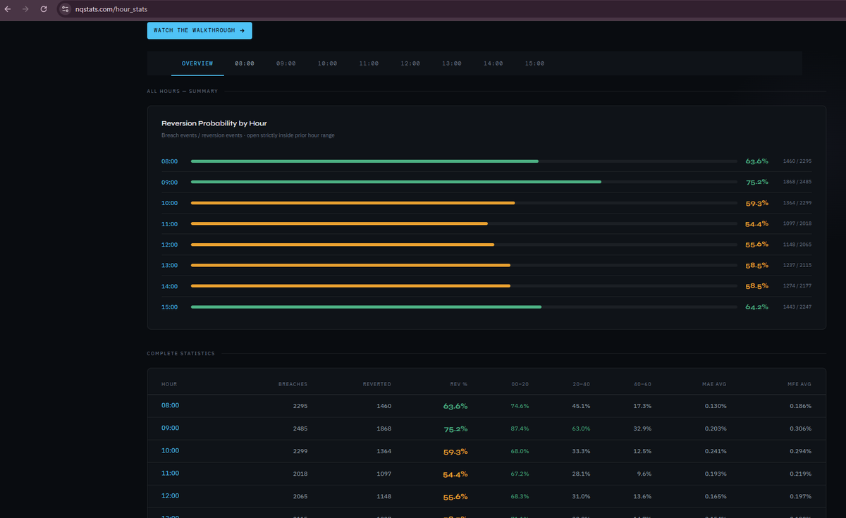
Task: Click the REVERTED column header
Action: pyautogui.click(x=377, y=384)
